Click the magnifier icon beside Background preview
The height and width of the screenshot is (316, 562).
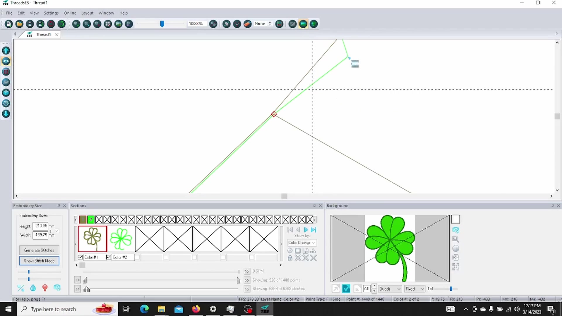click(455, 239)
